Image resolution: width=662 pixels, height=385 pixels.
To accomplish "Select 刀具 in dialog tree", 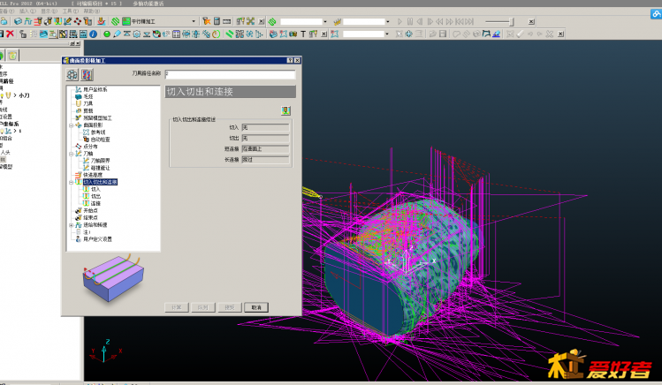I will coord(88,103).
